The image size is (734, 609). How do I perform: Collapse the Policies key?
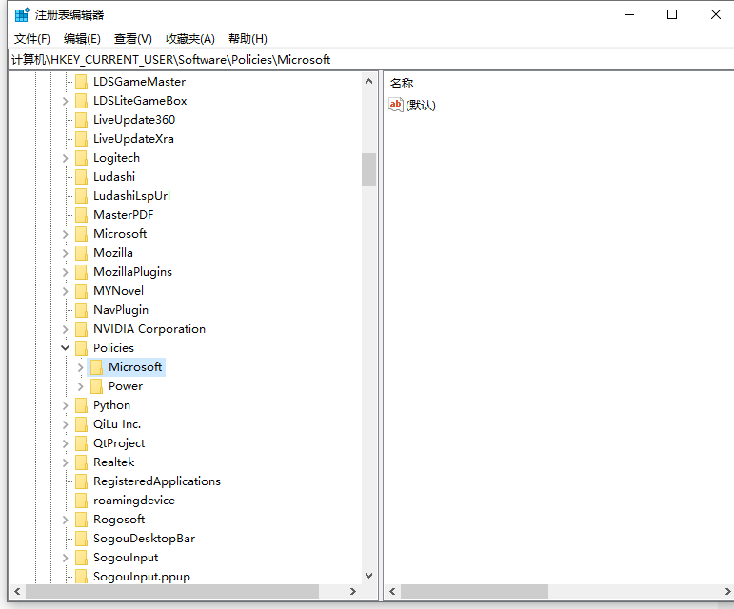point(66,348)
